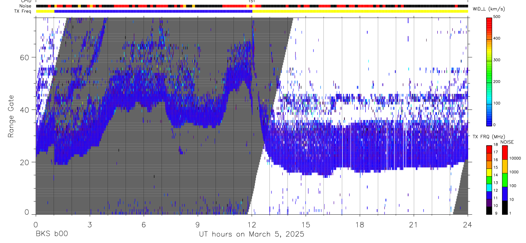Pick the purple swatch in the TX FRQ legend
526x243 pixels.
click(489, 202)
